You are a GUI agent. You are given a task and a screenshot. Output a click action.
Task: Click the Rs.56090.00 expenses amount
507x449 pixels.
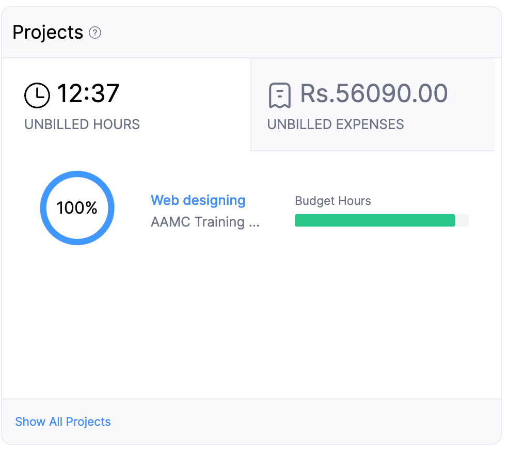pyautogui.click(x=374, y=93)
